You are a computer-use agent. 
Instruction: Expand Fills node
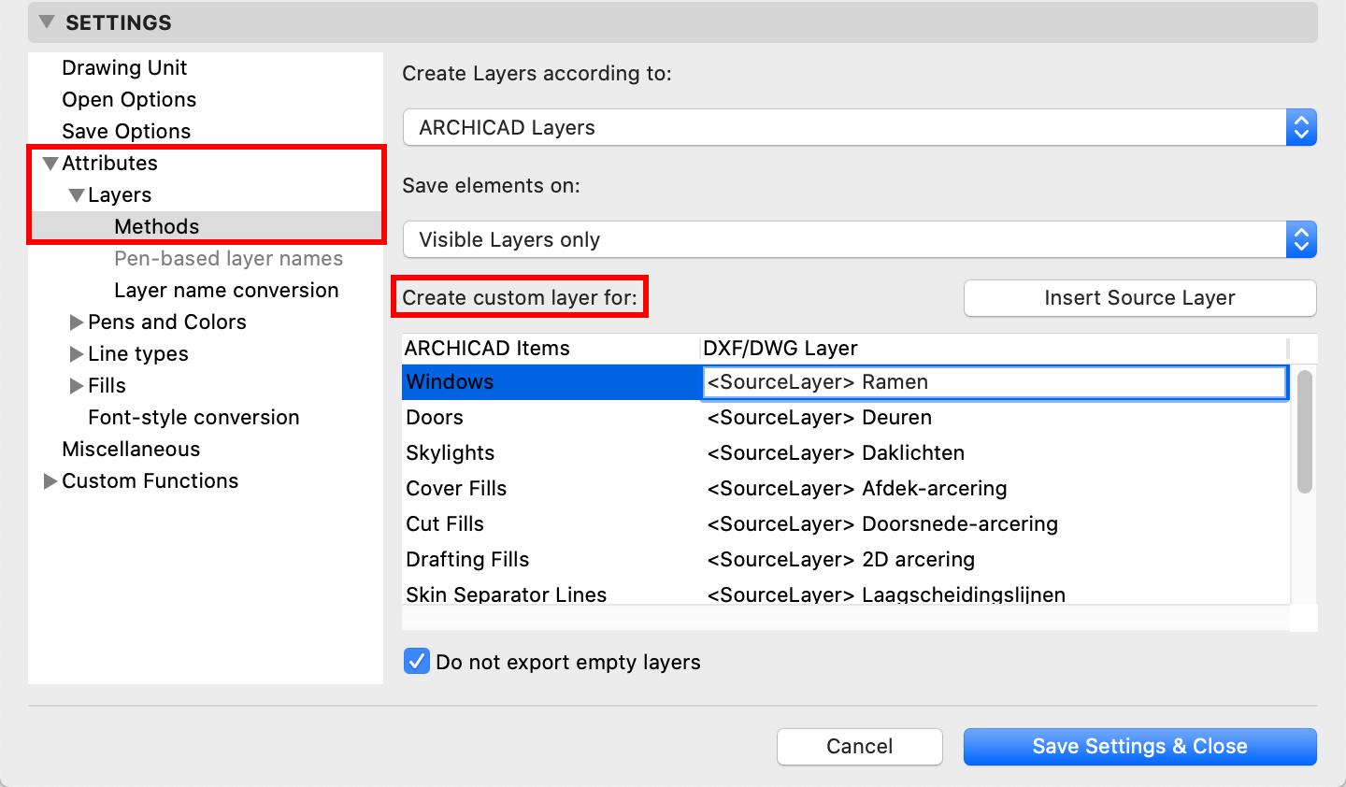tap(77, 385)
